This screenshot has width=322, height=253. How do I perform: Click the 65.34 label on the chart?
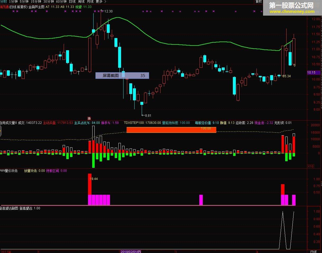click(x=287, y=76)
